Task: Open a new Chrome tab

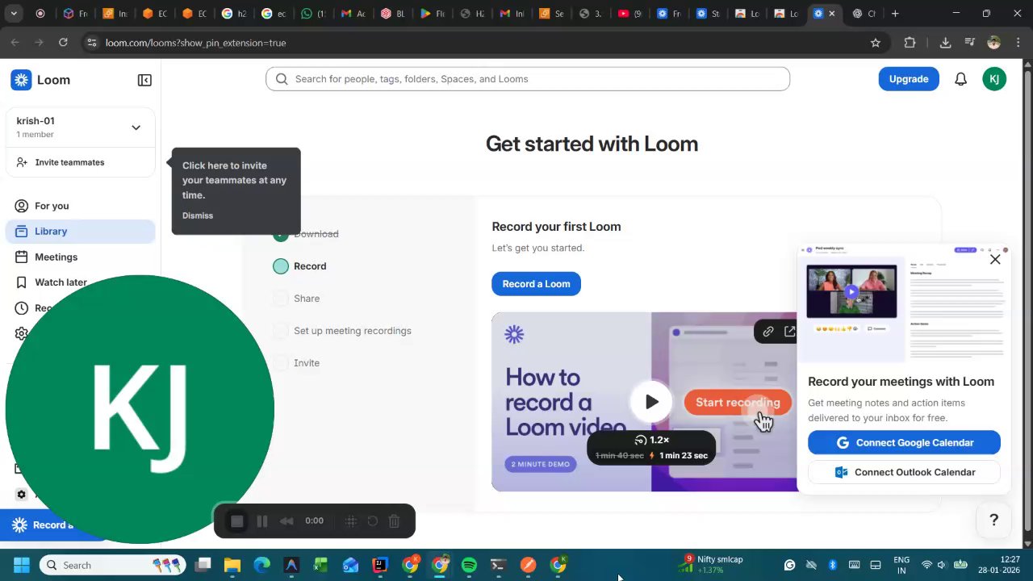Action: (895, 14)
